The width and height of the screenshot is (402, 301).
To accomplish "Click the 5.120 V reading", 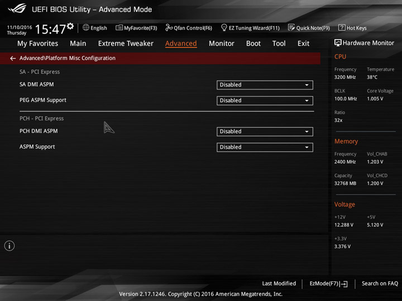I will (x=375, y=225).
